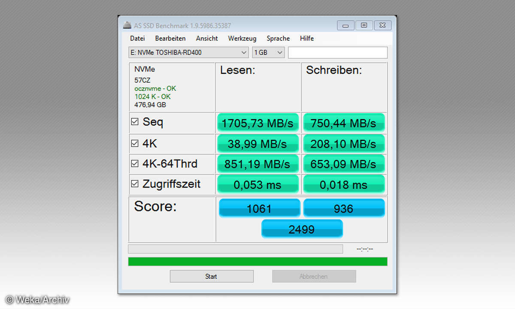Open the Hilfe menu
This screenshot has height=309, width=515.
point(307,38)
